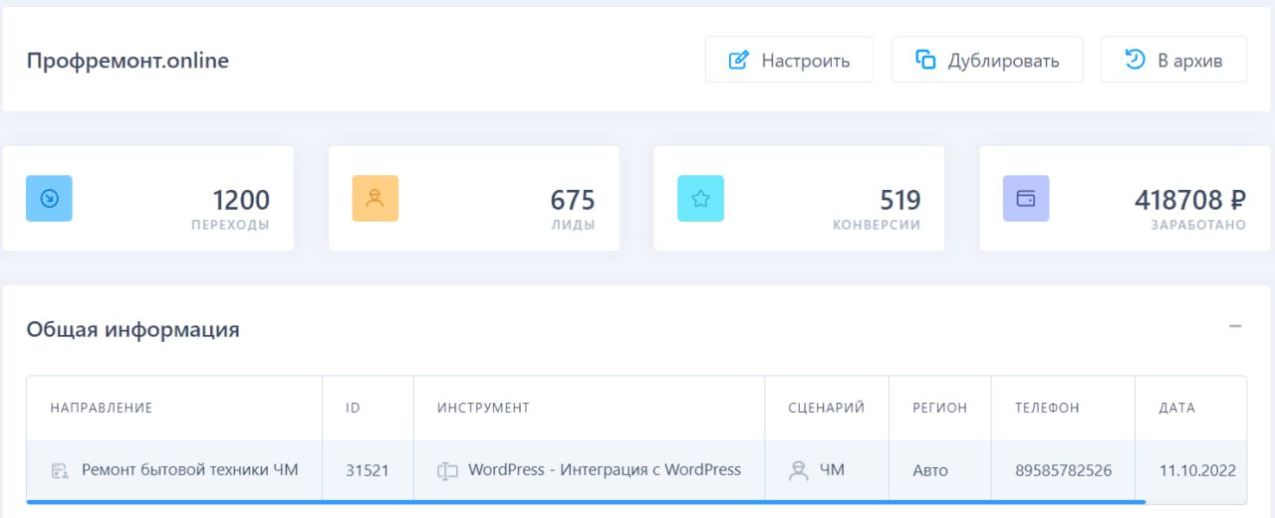Click the blue horizontal table scrollbar

[586, 502]
